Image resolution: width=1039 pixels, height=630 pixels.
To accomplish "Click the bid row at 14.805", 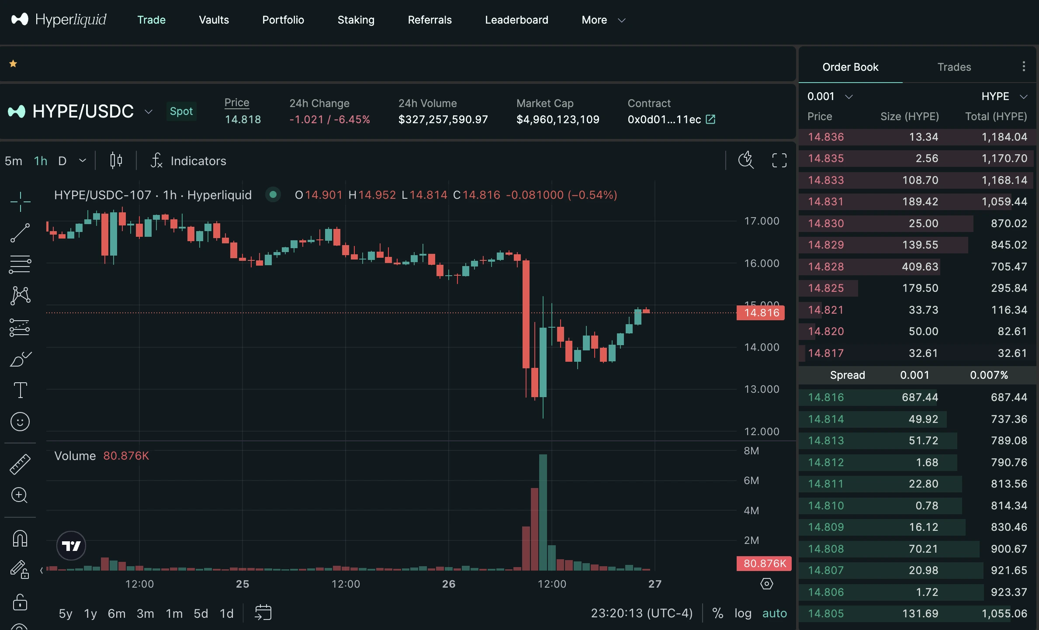I will point(917,613).
